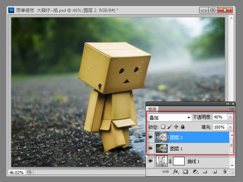
Task: Add a layer mask
Action: tap(185, 171)
